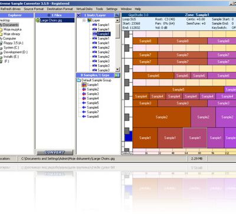Click the layer list scroll down arrow
Screen dimensions: 236x214
pos(117,70)
